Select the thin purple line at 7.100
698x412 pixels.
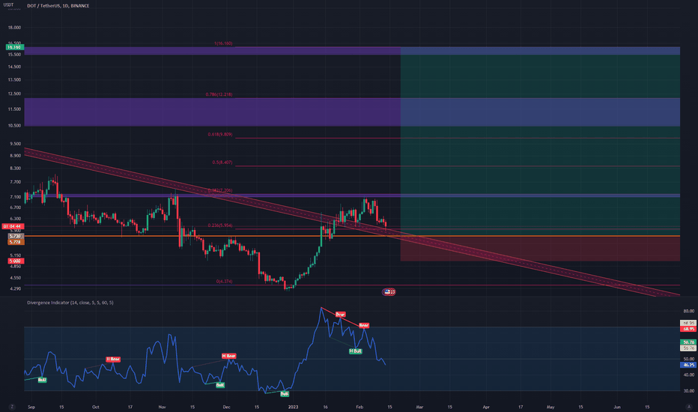pyautogui.click(x=352, y=196)
